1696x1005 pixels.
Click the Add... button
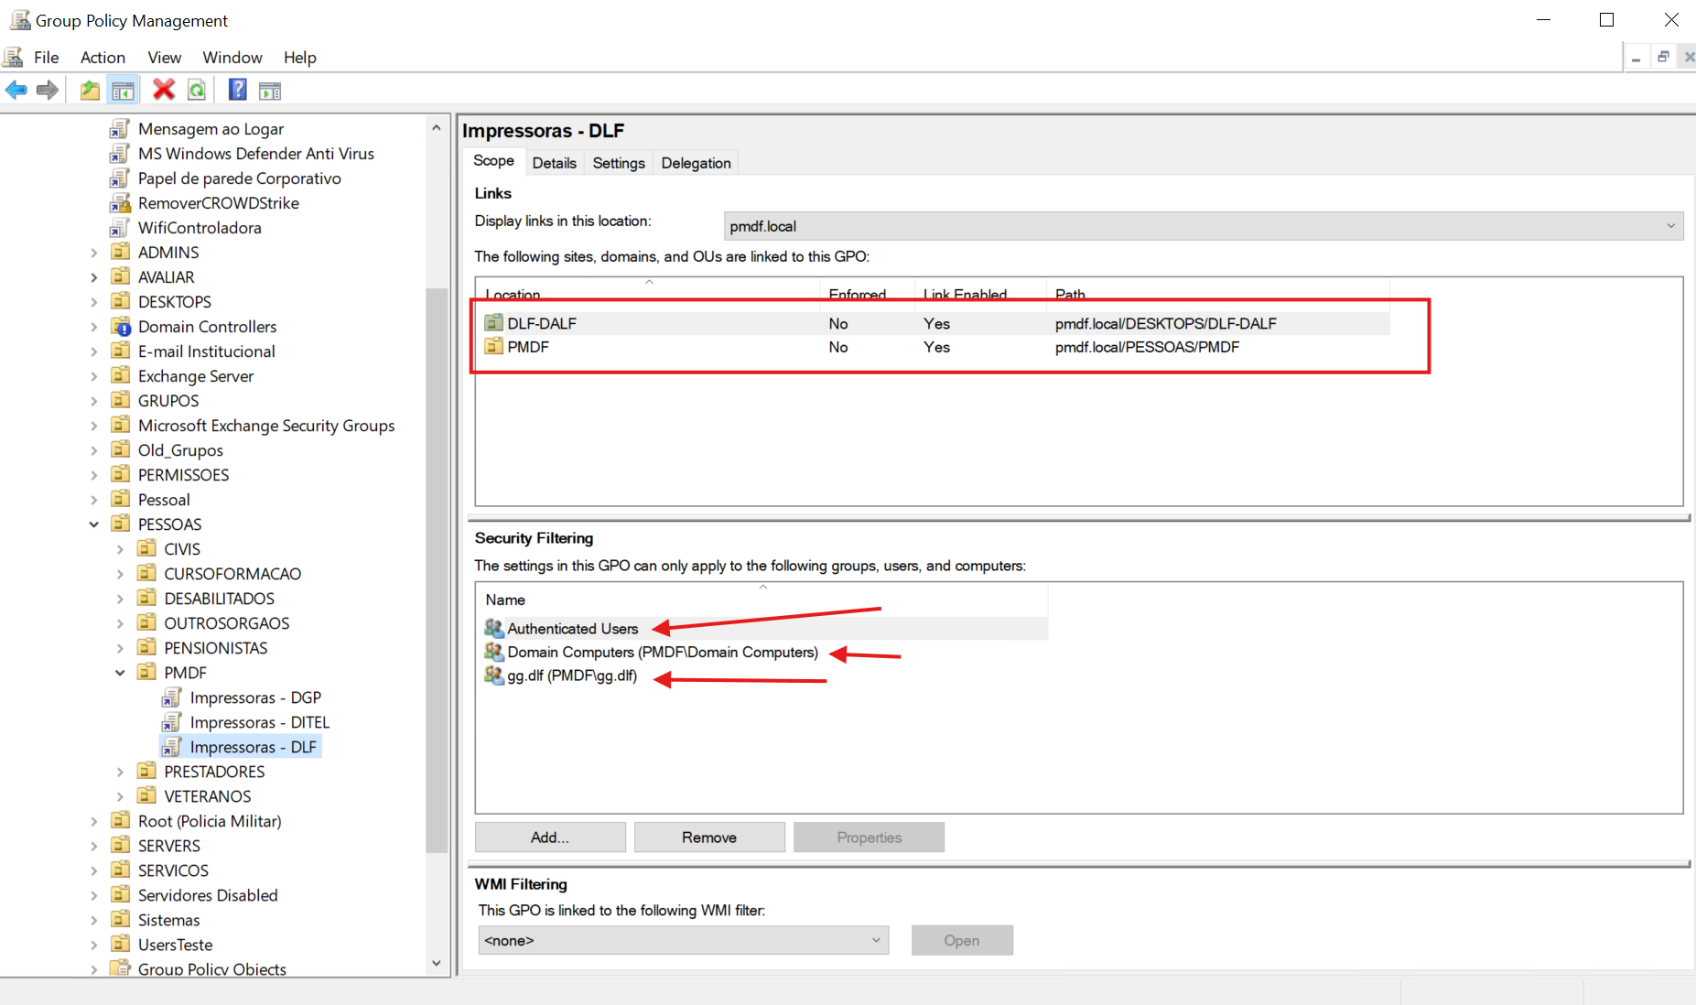click(x=550, y=837)
